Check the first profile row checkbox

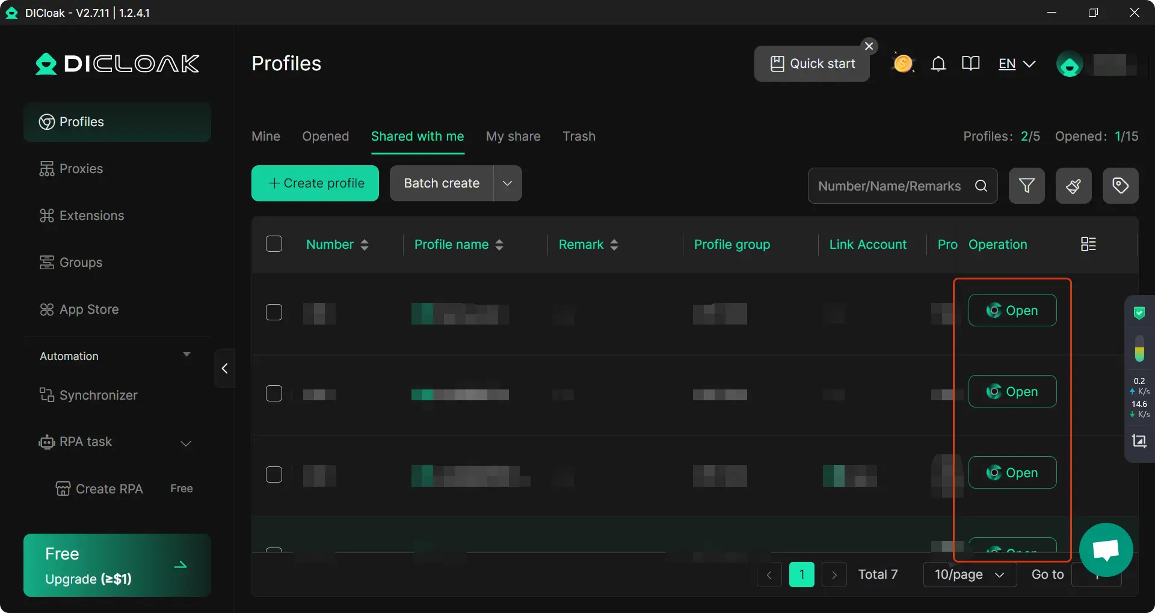[274, 313]
